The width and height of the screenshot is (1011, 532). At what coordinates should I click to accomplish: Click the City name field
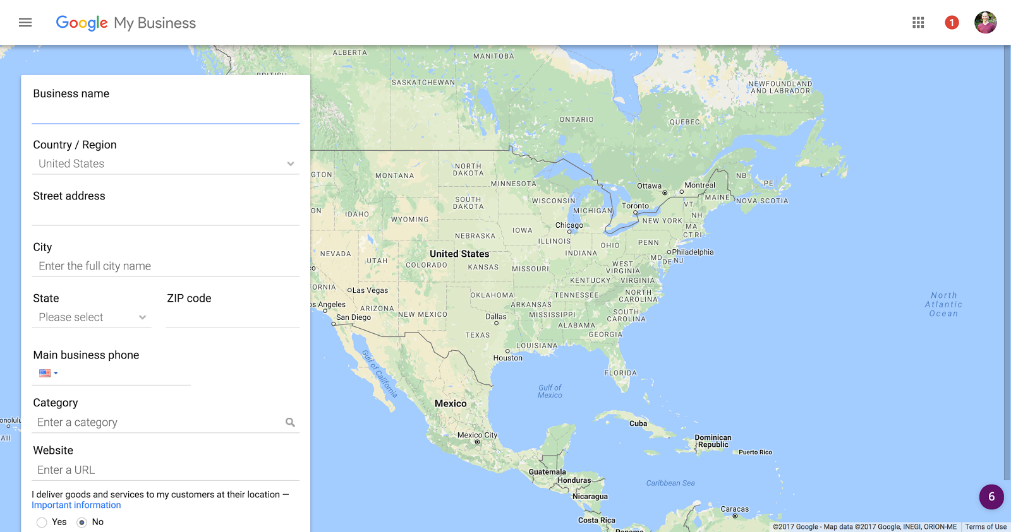point(166,266)
